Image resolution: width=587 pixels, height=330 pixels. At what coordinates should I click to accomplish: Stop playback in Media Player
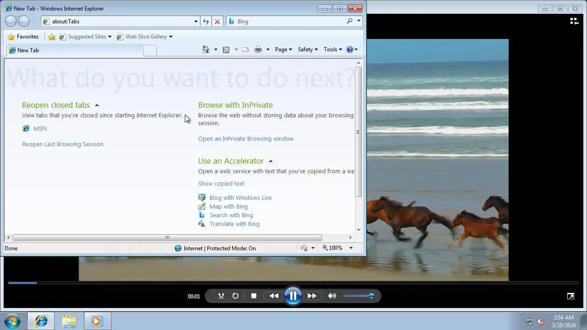(254, 296)
